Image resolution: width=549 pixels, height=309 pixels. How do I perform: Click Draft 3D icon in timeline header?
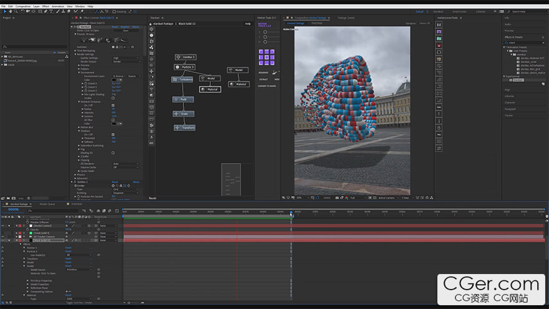point(91,211)
